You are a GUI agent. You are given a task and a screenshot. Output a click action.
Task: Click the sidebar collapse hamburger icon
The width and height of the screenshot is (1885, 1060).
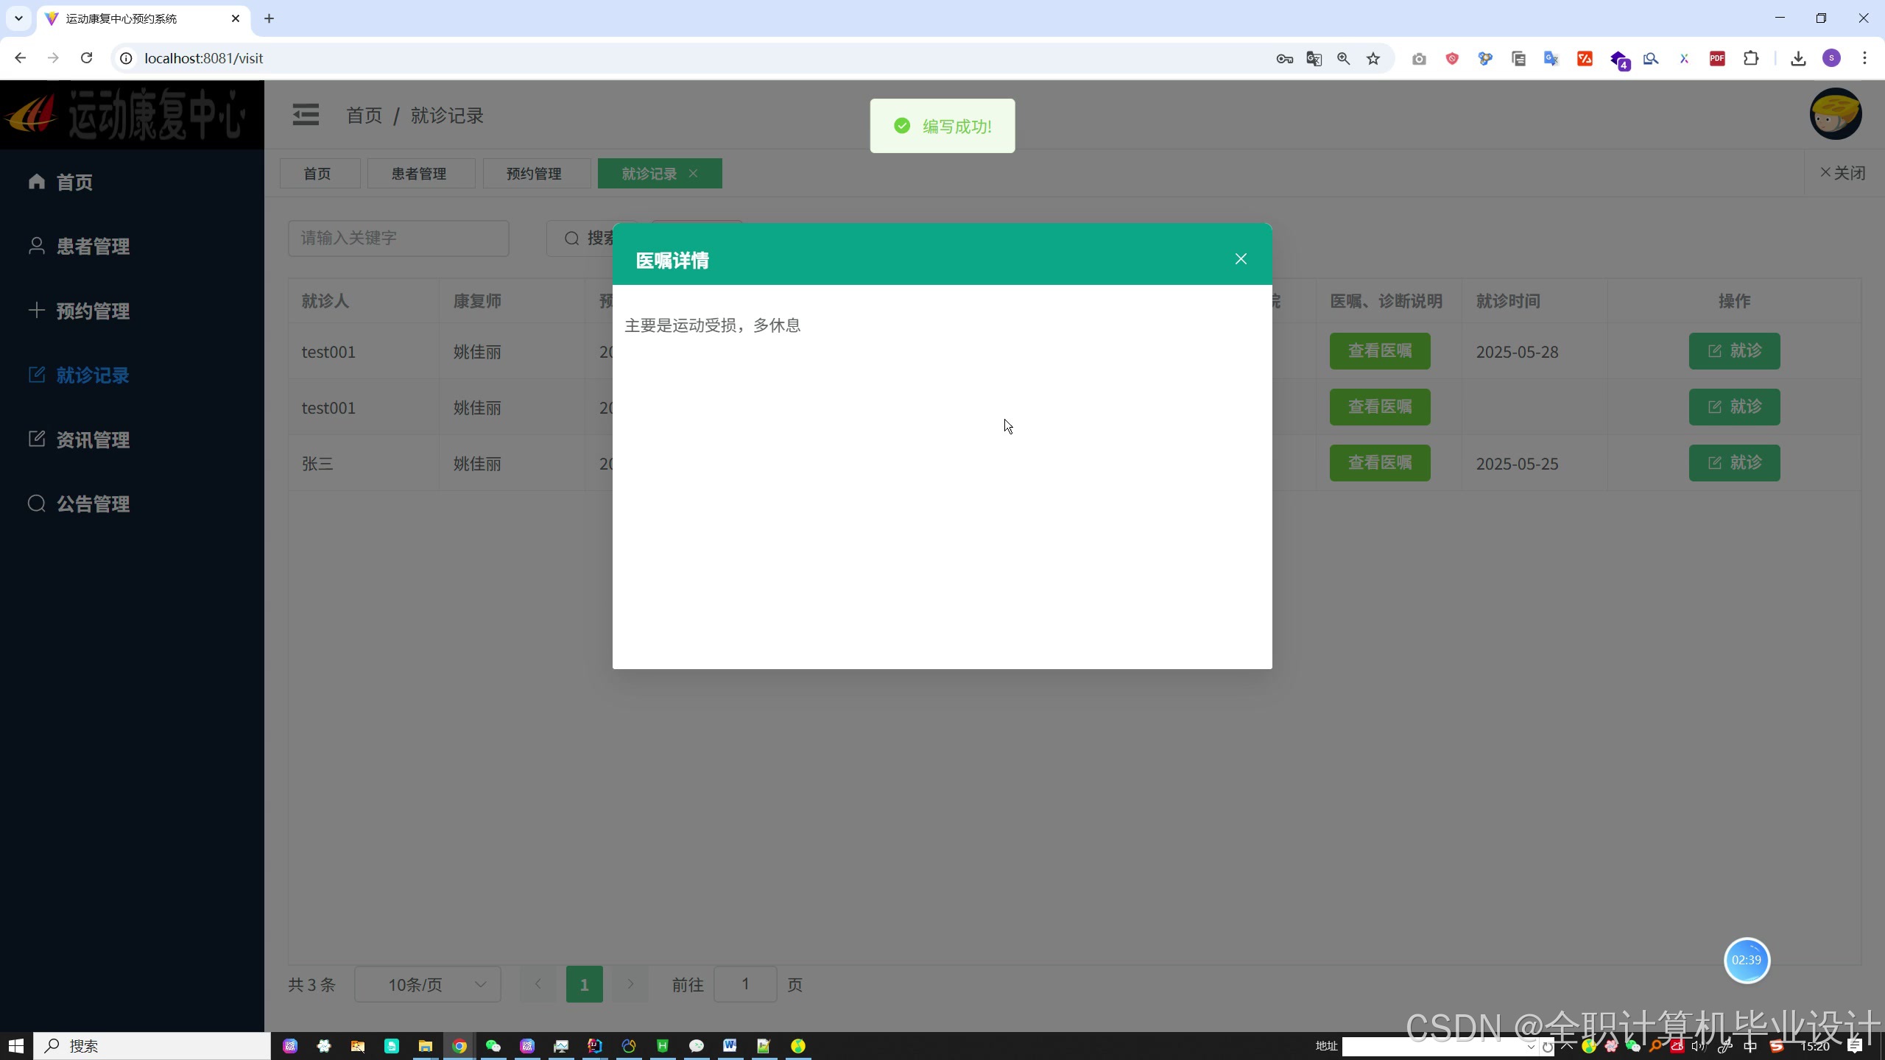306,116
